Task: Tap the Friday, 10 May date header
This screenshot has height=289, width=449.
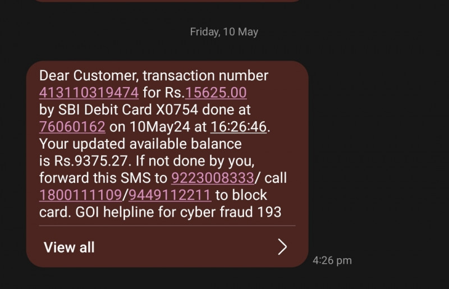Action: [224, 32]
